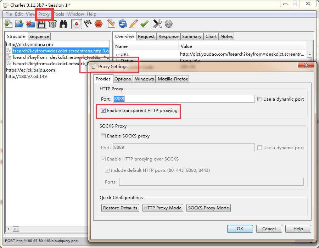Select http://dict.youdao.com in structure tree

[29, 45]
